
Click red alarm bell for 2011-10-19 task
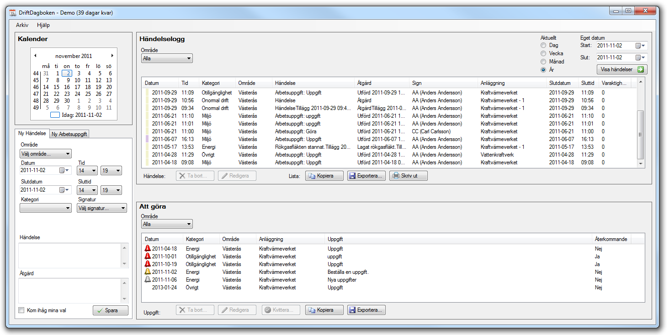(148, 264)
